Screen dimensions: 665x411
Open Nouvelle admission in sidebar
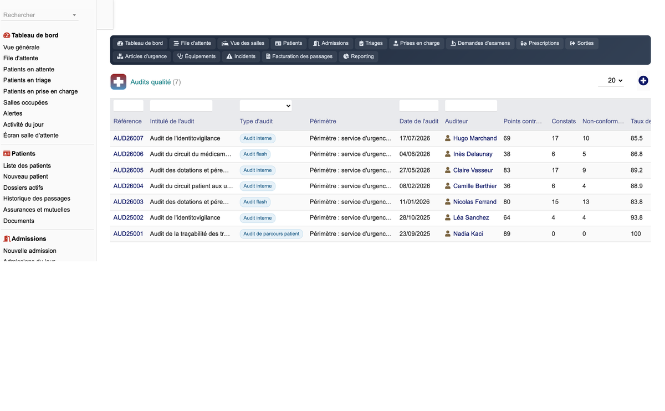30,251
